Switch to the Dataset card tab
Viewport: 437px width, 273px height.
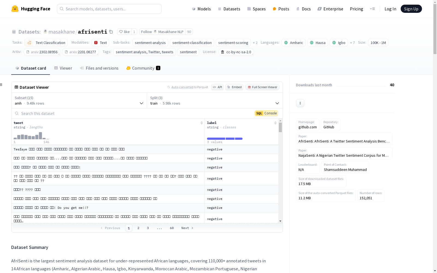point(31,68)
